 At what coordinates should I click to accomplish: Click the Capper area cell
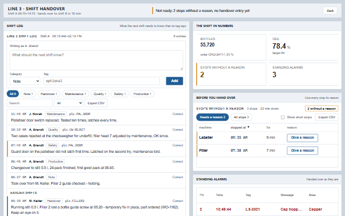[x=315, y=210]
